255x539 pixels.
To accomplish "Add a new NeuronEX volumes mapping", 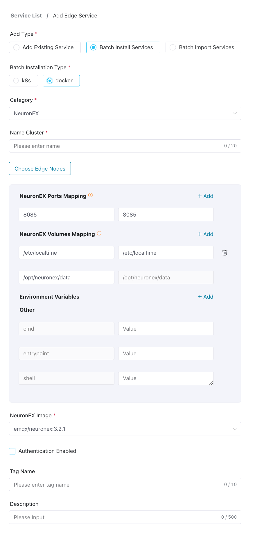I will point(206,234).
